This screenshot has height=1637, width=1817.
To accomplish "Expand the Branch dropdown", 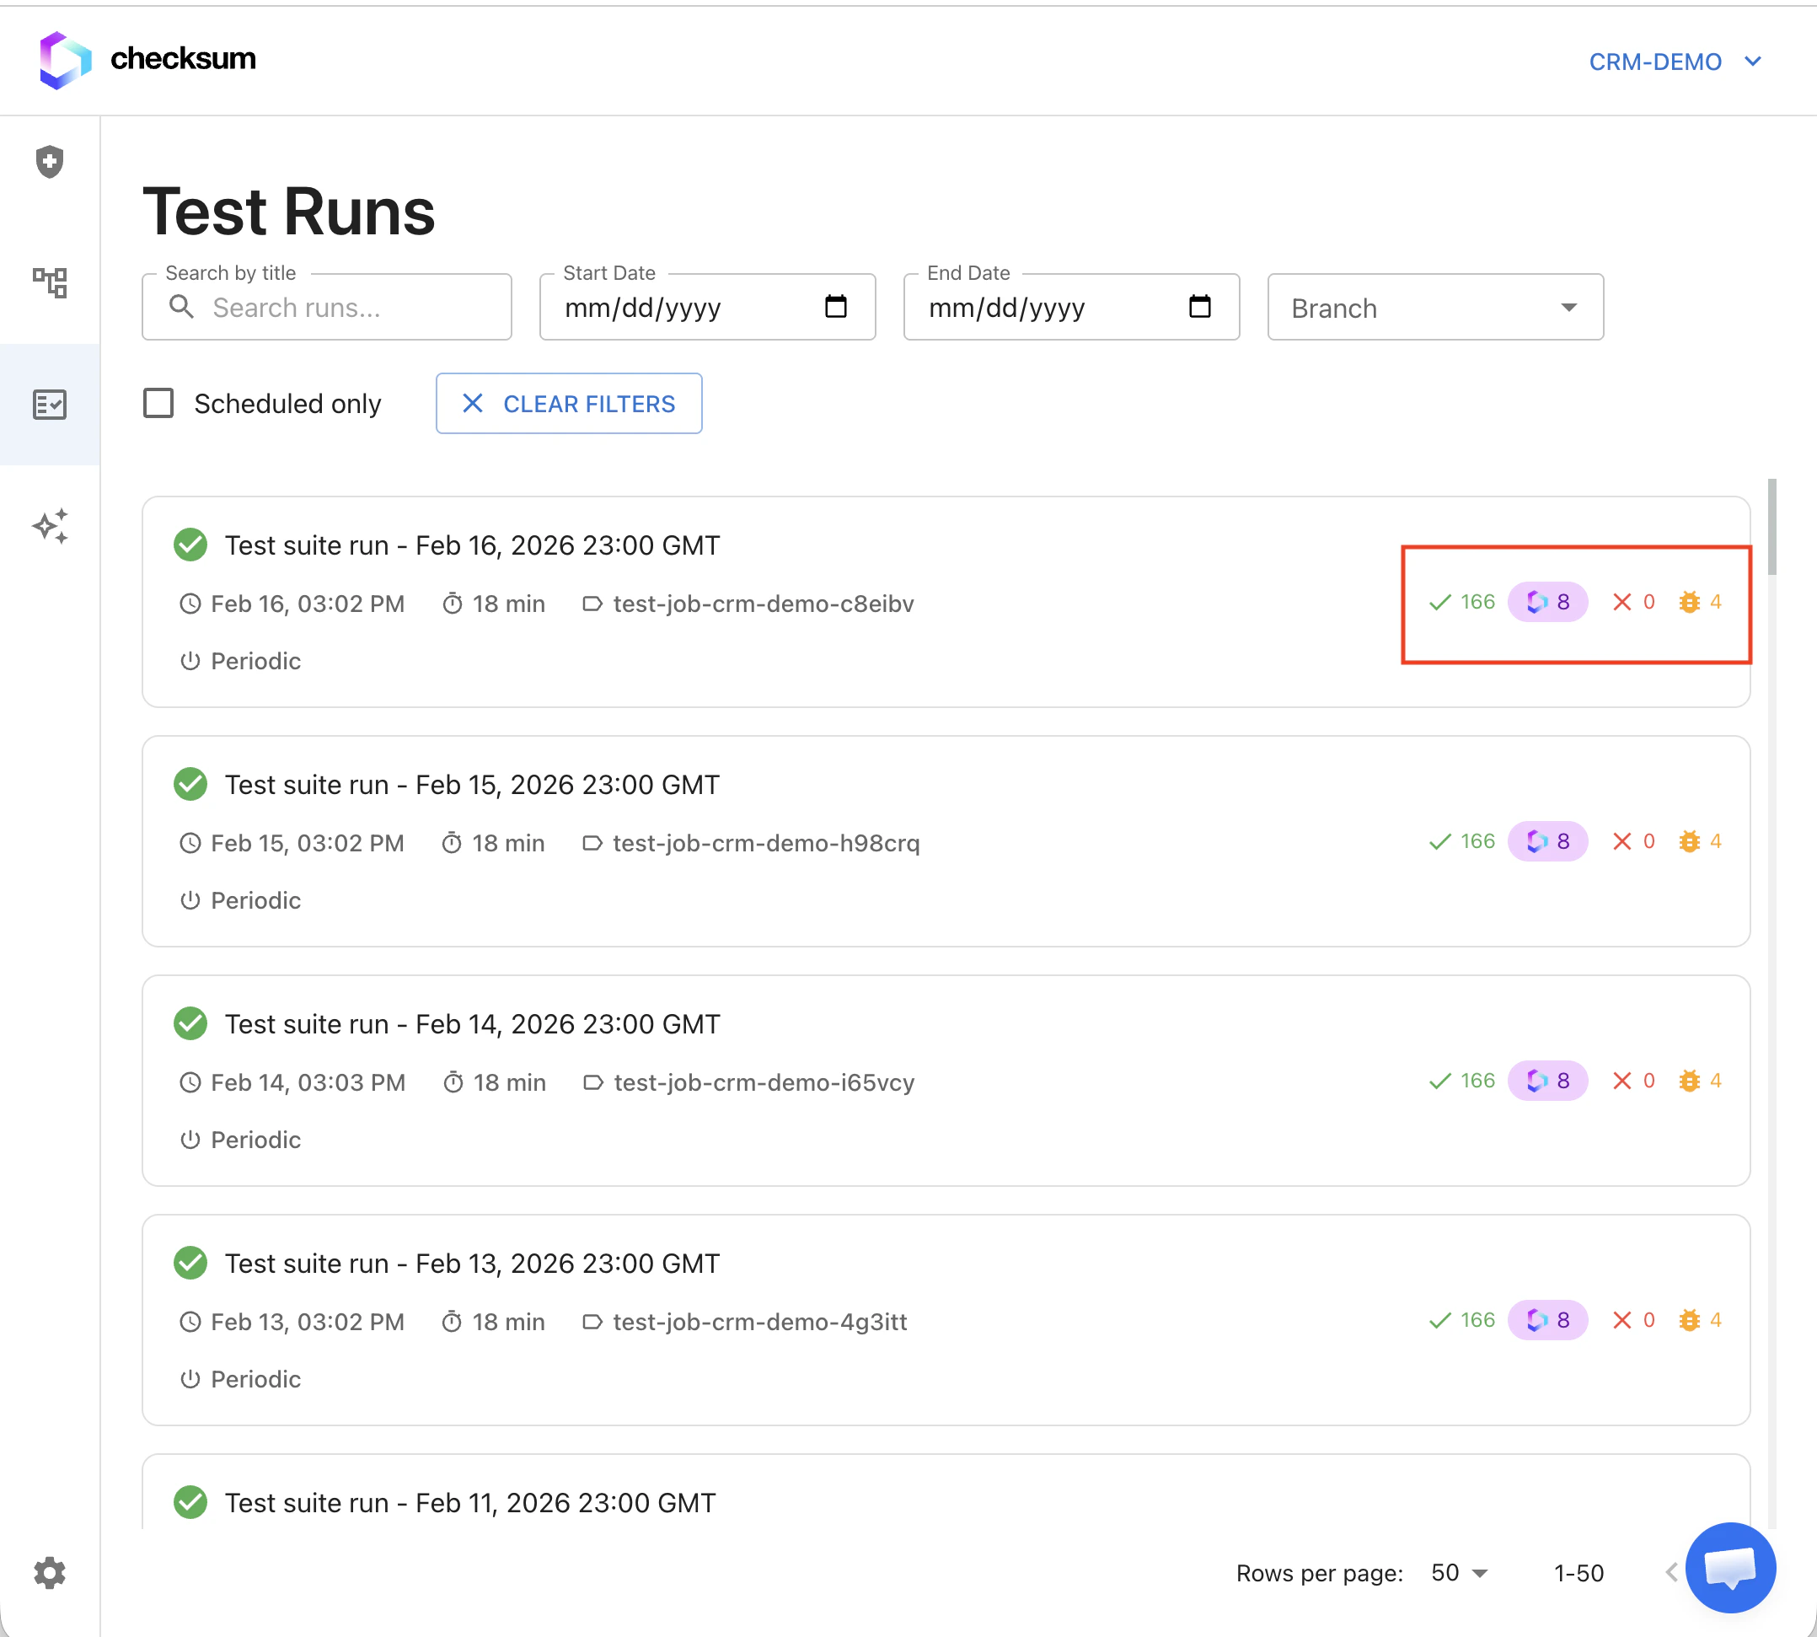I will 1435,308.
